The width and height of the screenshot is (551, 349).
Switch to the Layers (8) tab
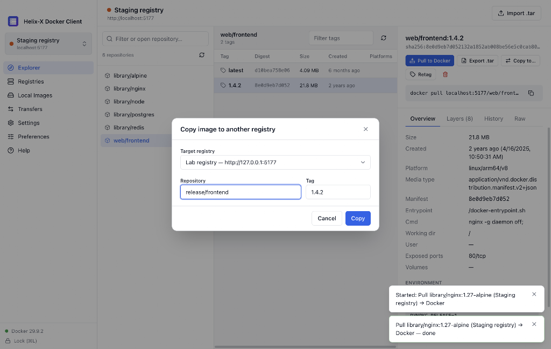point(460,119)
